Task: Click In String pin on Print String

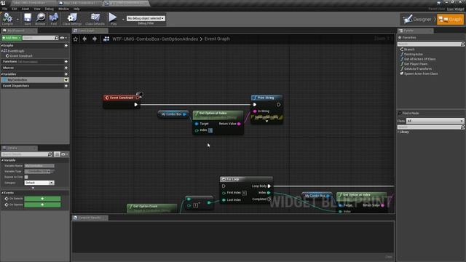Action: (x=255, y=111)
